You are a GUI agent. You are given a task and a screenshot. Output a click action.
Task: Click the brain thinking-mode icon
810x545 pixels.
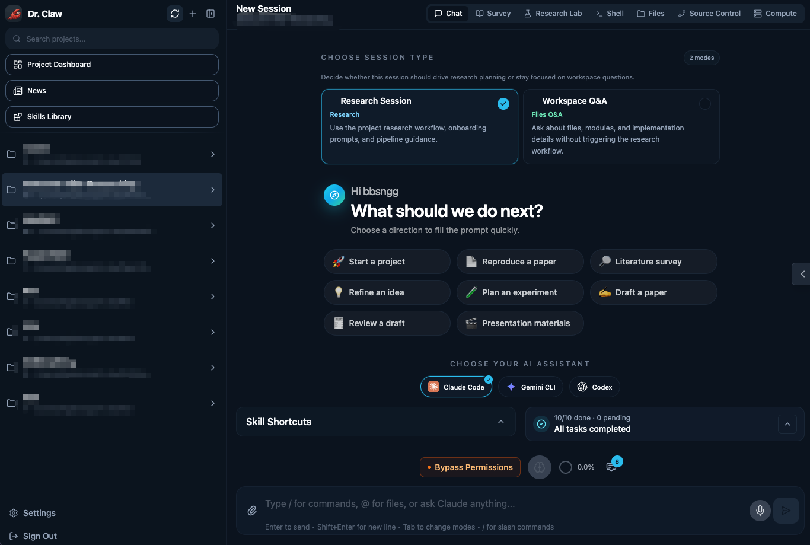[x=539, y=467]
